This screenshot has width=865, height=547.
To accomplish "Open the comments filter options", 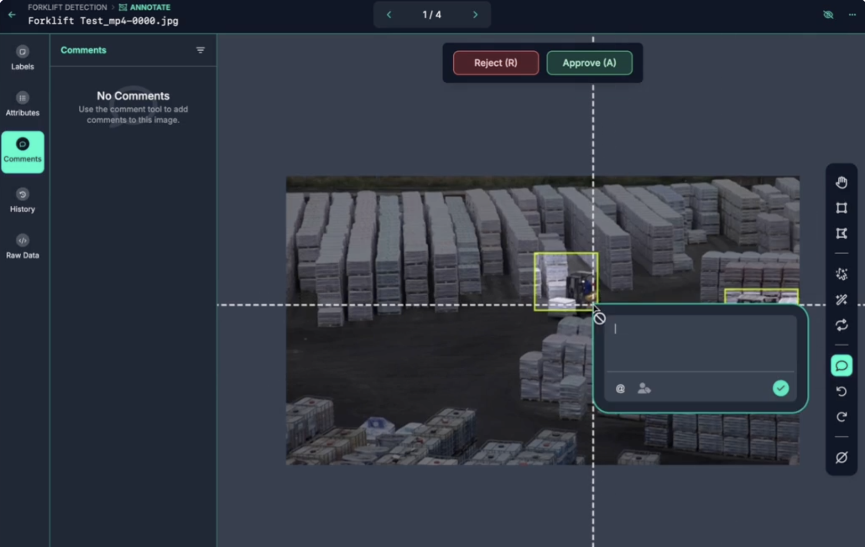I will coord(201,50).
